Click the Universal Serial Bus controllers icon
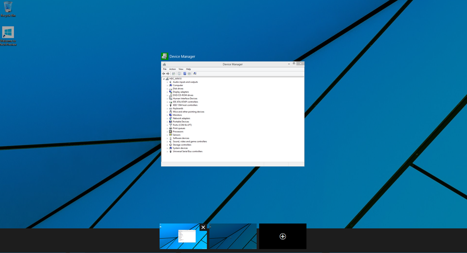This screenshot has height=253, width=467. (171, 151)
